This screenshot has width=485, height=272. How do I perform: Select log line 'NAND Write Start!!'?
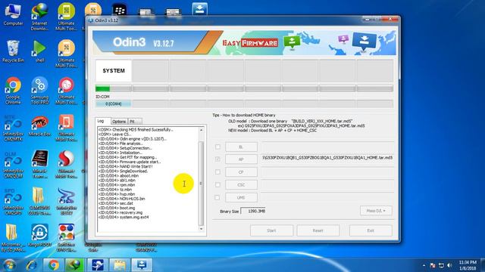[125, 166]
